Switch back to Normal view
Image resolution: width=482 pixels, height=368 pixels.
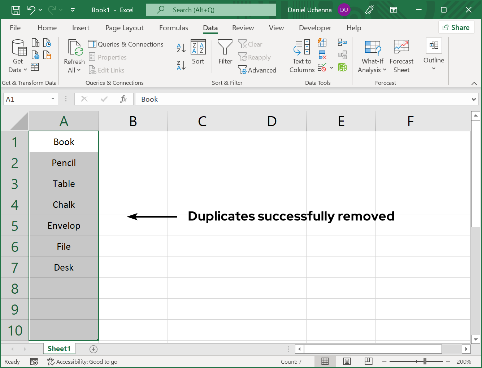pyautogui.click(x=325, y=361)
